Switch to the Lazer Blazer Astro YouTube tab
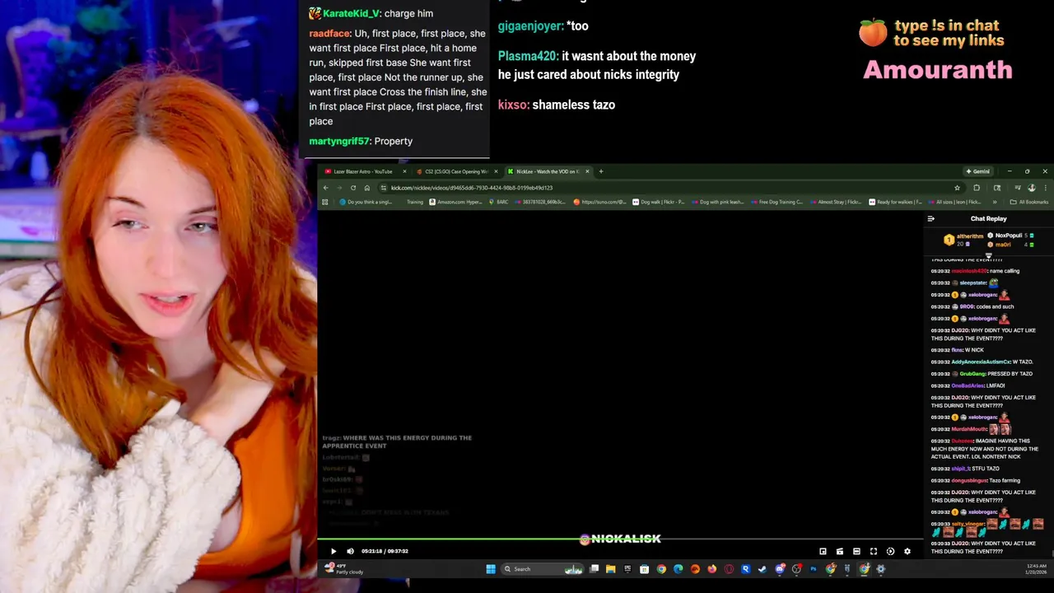1054x593 pixels. coord(363,171)
